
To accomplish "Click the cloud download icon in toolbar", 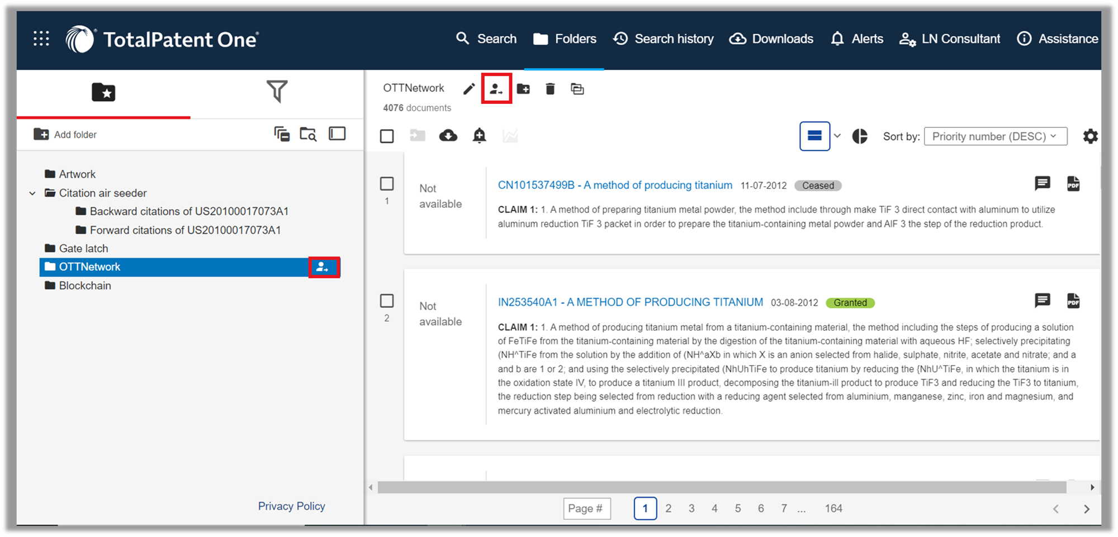I will coord(448,135).
